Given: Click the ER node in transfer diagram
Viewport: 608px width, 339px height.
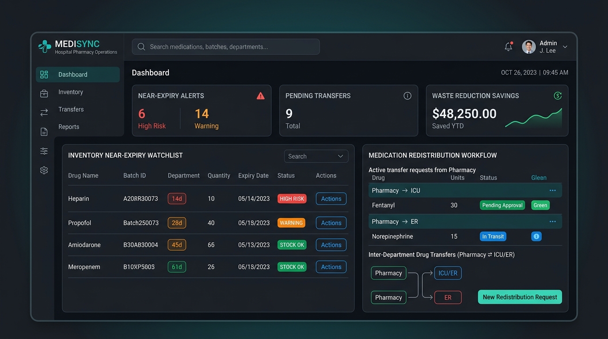Looking at the screenshot, I should coord(448,298).
